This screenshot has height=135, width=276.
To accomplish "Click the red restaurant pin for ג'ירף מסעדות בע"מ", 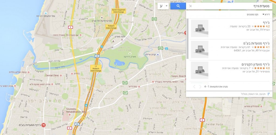I will click(x=43, y=125).
